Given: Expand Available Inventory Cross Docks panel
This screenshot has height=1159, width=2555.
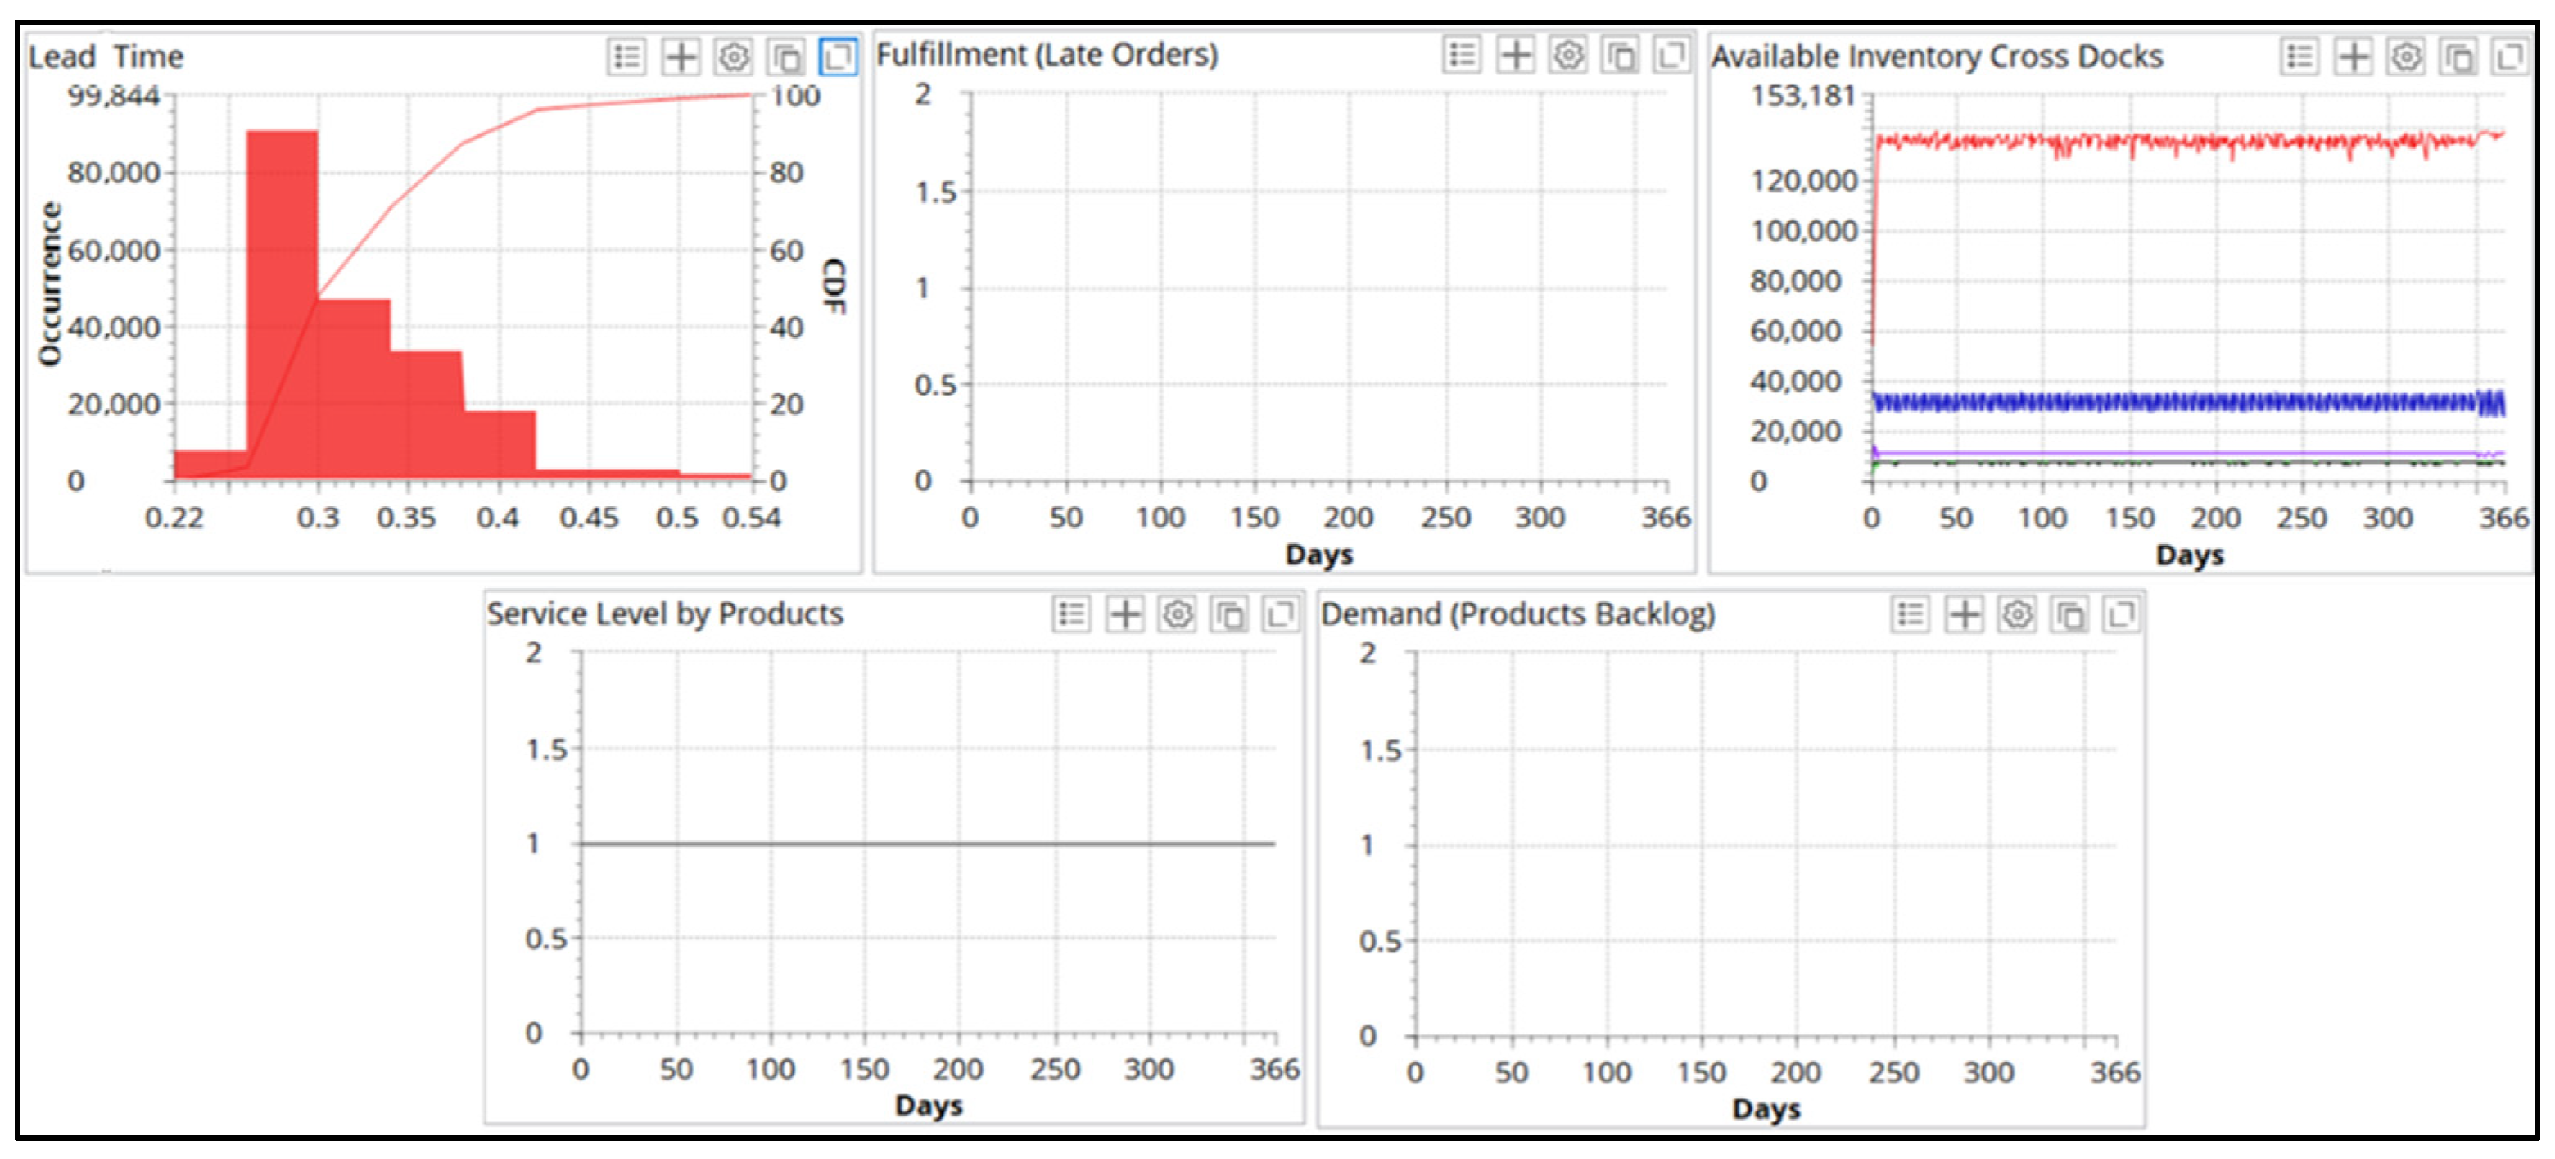Looking at the screenshot, I should pos(2510,57).
